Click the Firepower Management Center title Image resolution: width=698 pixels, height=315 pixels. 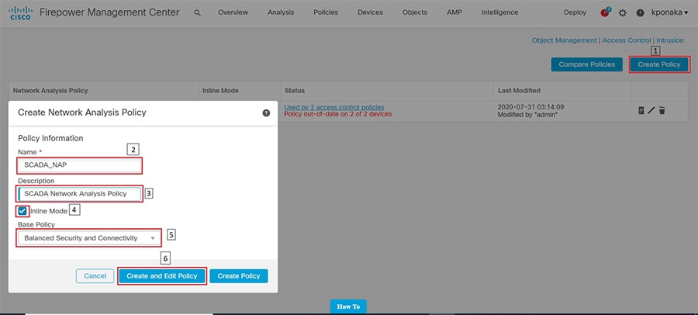coord(109,12)
